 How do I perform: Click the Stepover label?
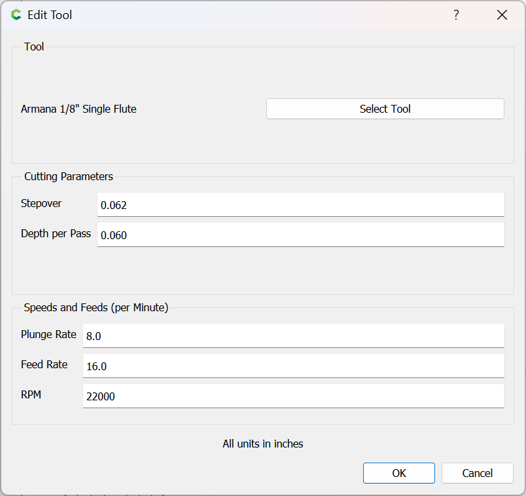[x=41, y=203]
